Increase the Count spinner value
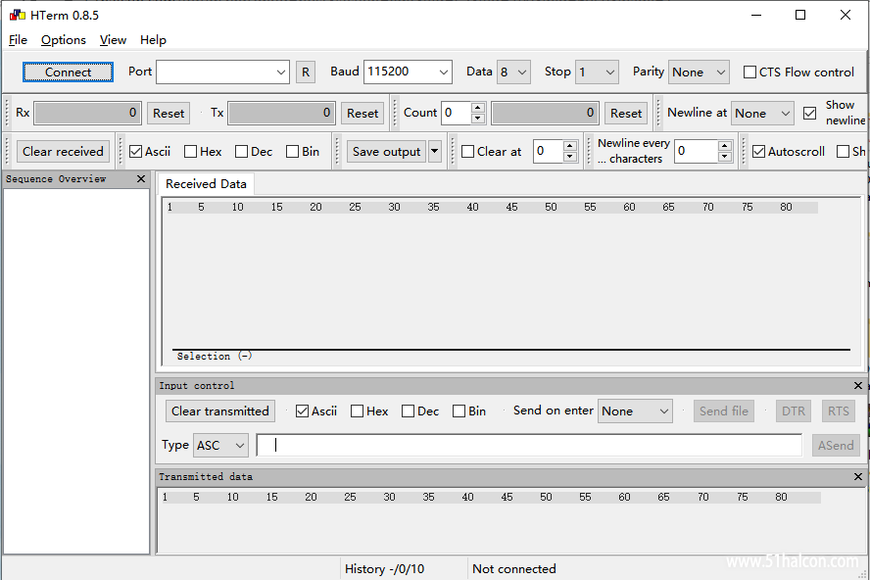Screen dimensions: 870x580 click(478, 108)
